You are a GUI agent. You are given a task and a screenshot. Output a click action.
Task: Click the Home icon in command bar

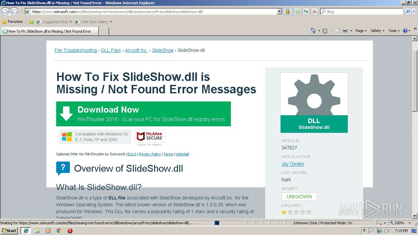pos(313,31)
